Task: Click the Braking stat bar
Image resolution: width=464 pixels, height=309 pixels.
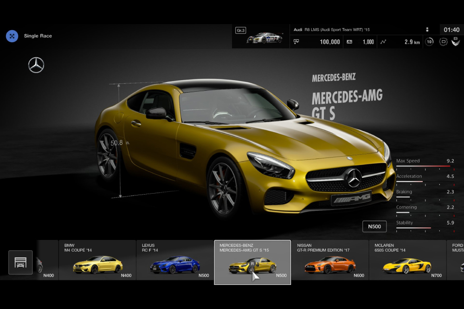Action: [x=425, y=197]
